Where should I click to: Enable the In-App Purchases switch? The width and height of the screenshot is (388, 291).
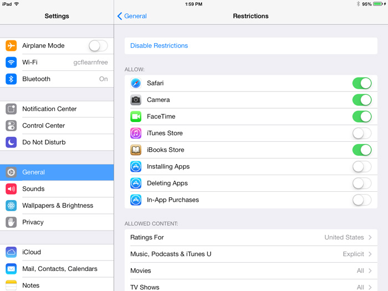pos(362,200)
